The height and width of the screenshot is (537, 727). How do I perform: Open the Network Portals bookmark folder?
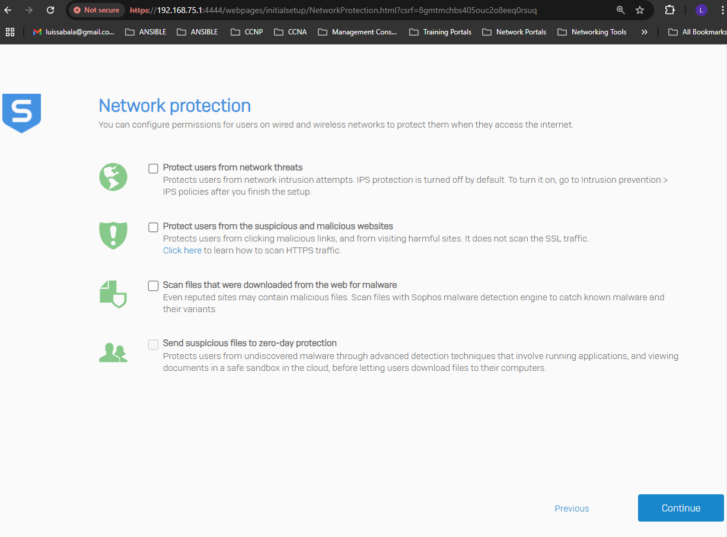click(514, 32)
